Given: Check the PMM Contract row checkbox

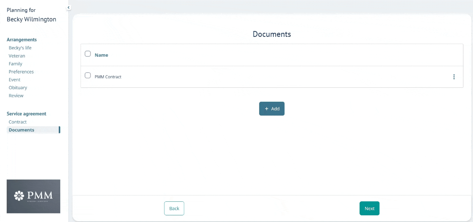Looking at the screenshot, I should [88, 76].
